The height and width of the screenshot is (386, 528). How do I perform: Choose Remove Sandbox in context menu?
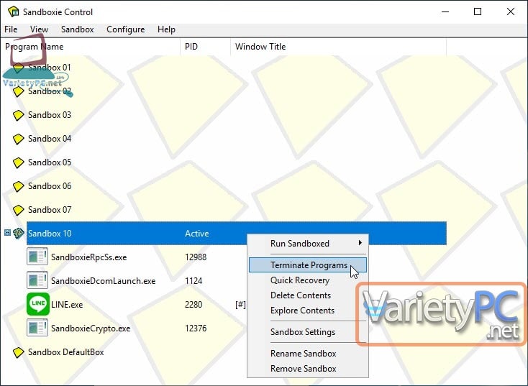coord(308,369)
